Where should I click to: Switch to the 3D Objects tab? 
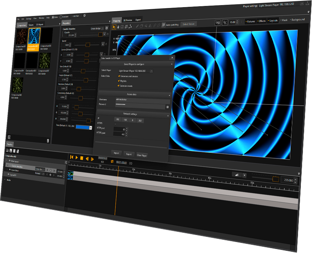39,24
